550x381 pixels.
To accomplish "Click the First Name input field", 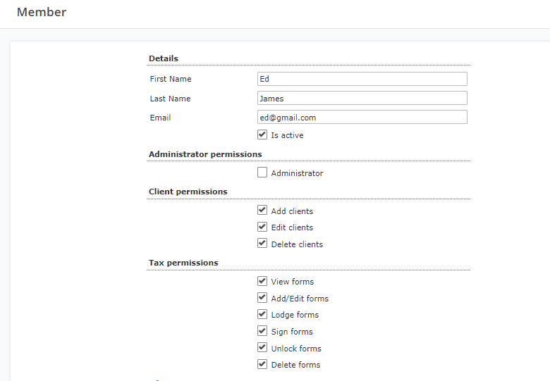I will point(362,79).
